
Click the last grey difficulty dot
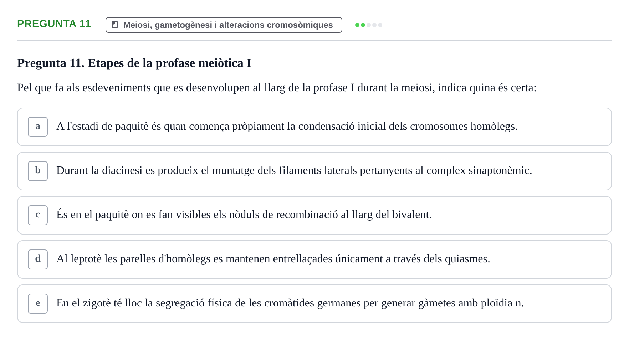point(380,25)
